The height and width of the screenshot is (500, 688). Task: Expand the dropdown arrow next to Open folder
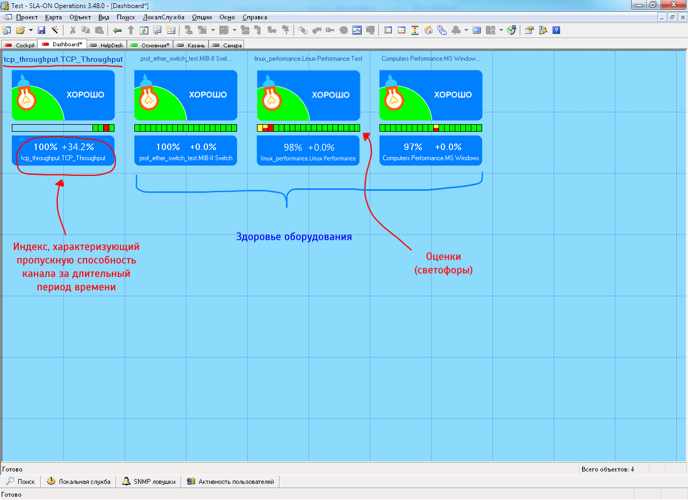[31, 30]
